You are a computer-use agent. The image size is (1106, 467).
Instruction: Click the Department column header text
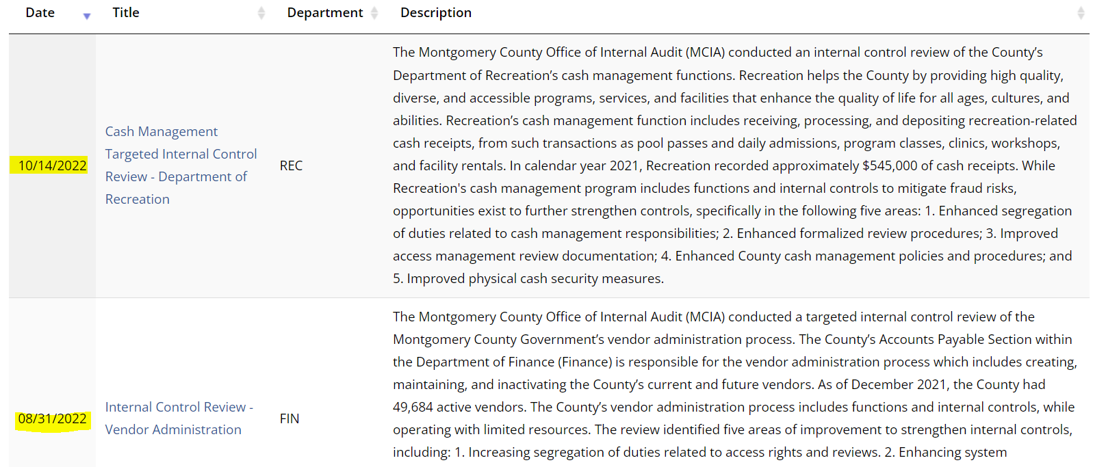[325, 13]
